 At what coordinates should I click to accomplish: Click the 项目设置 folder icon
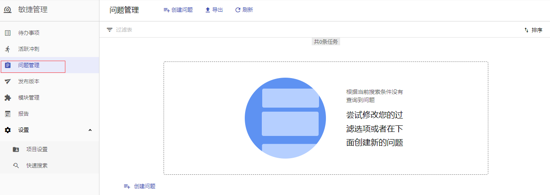pos(16,149)
